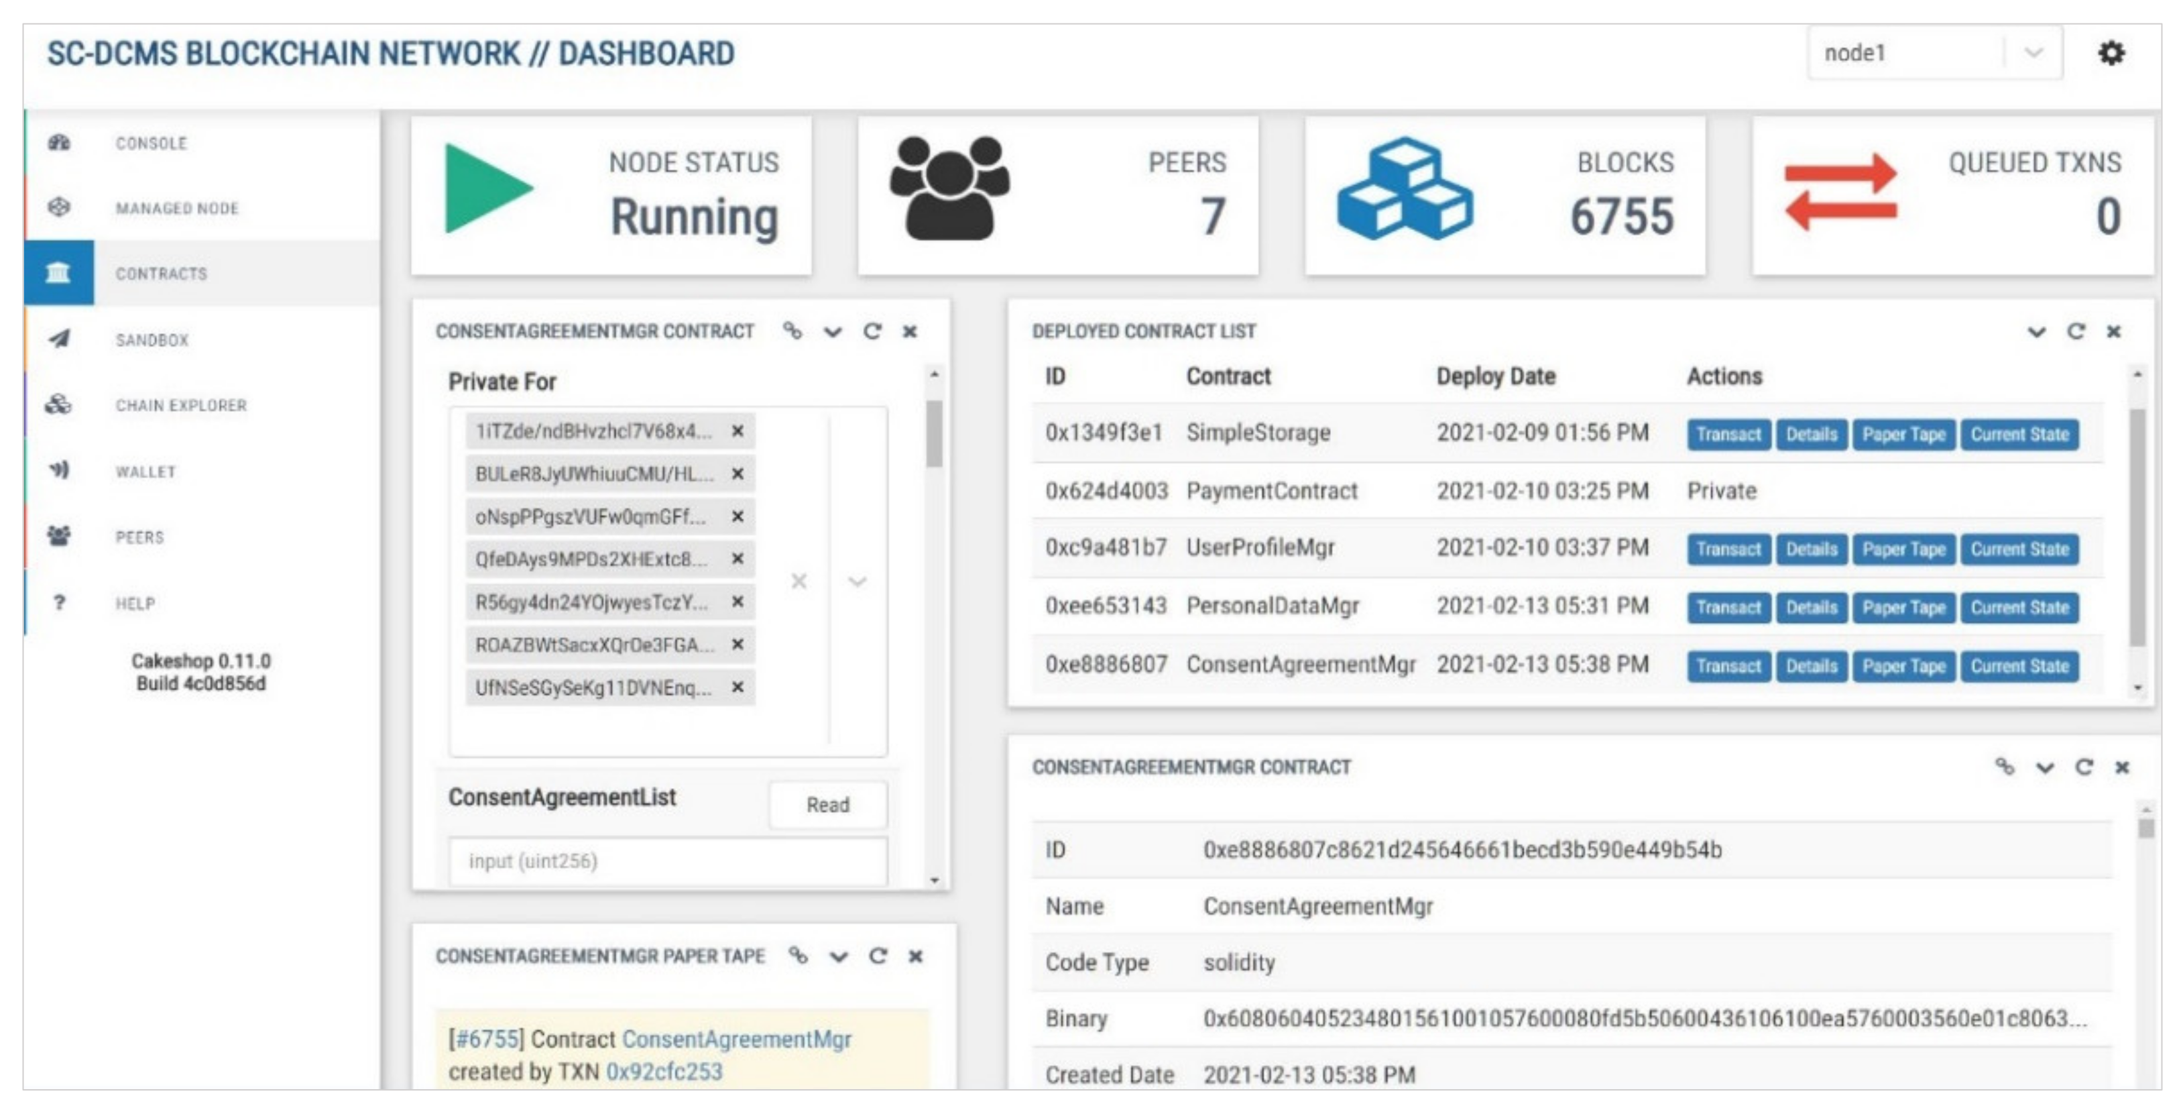Open the 0x92cfc253 transaction link
Viewport: 2183px width, 1114px height.
pyautogui.click(x=664, y=1072)
